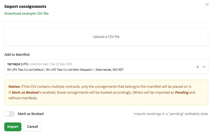Cancel the consignment import
The width and height of the screenshot is (212, 135).
33,127
